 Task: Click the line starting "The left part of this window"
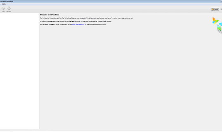(x=86, y=18)
